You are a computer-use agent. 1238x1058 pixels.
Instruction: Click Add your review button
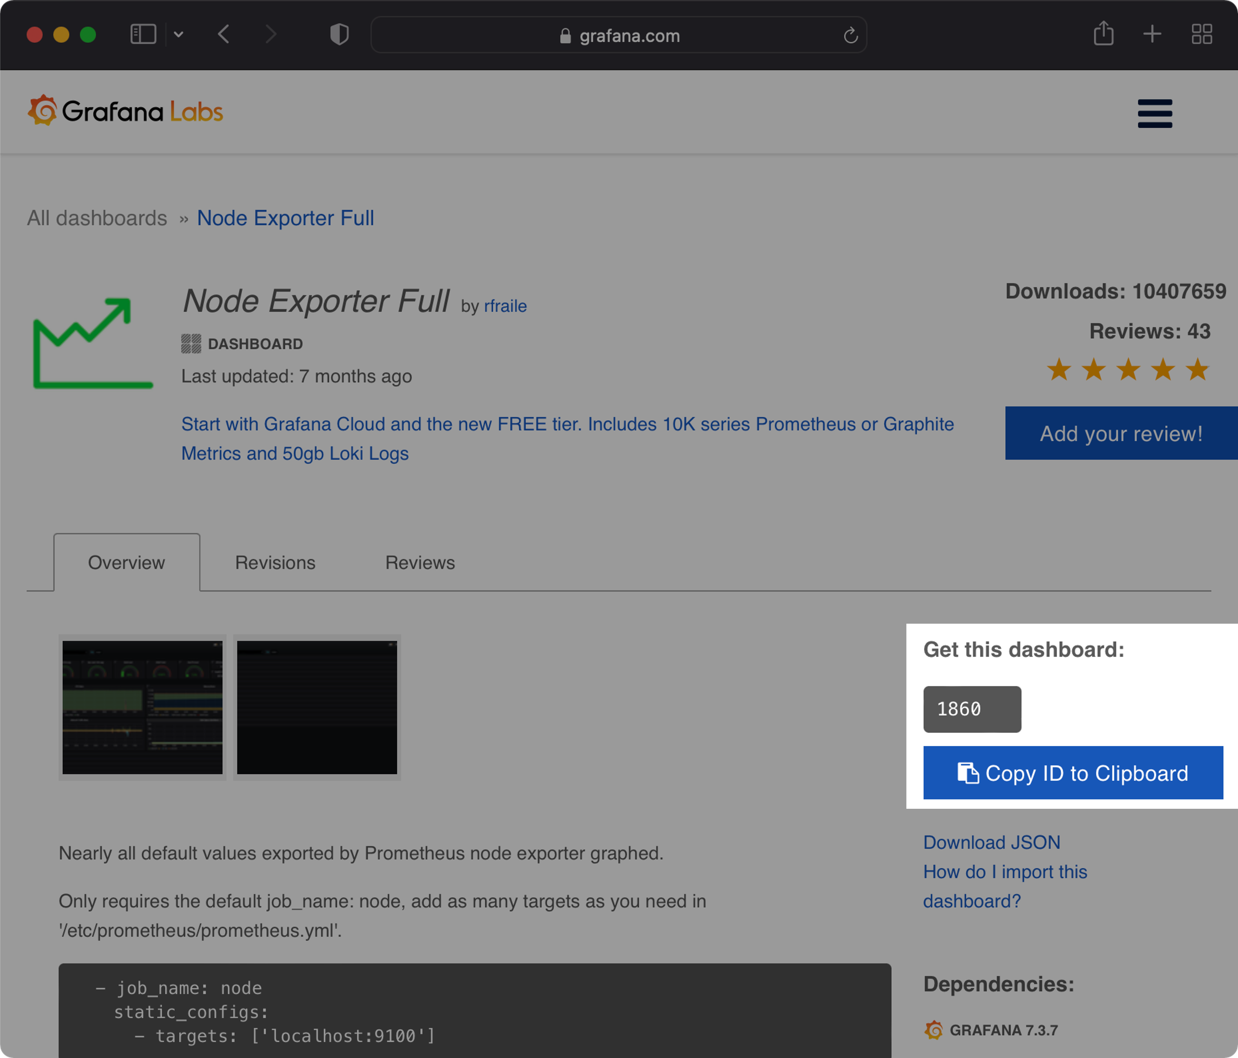(1121, 434)
